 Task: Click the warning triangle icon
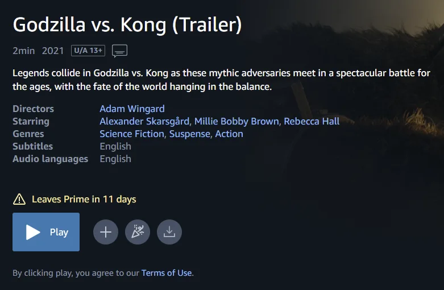pos(19,199)
